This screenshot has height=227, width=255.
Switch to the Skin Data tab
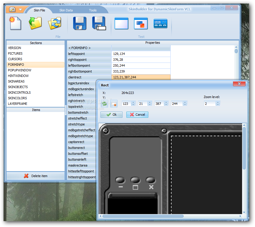(x=66, y=10)
